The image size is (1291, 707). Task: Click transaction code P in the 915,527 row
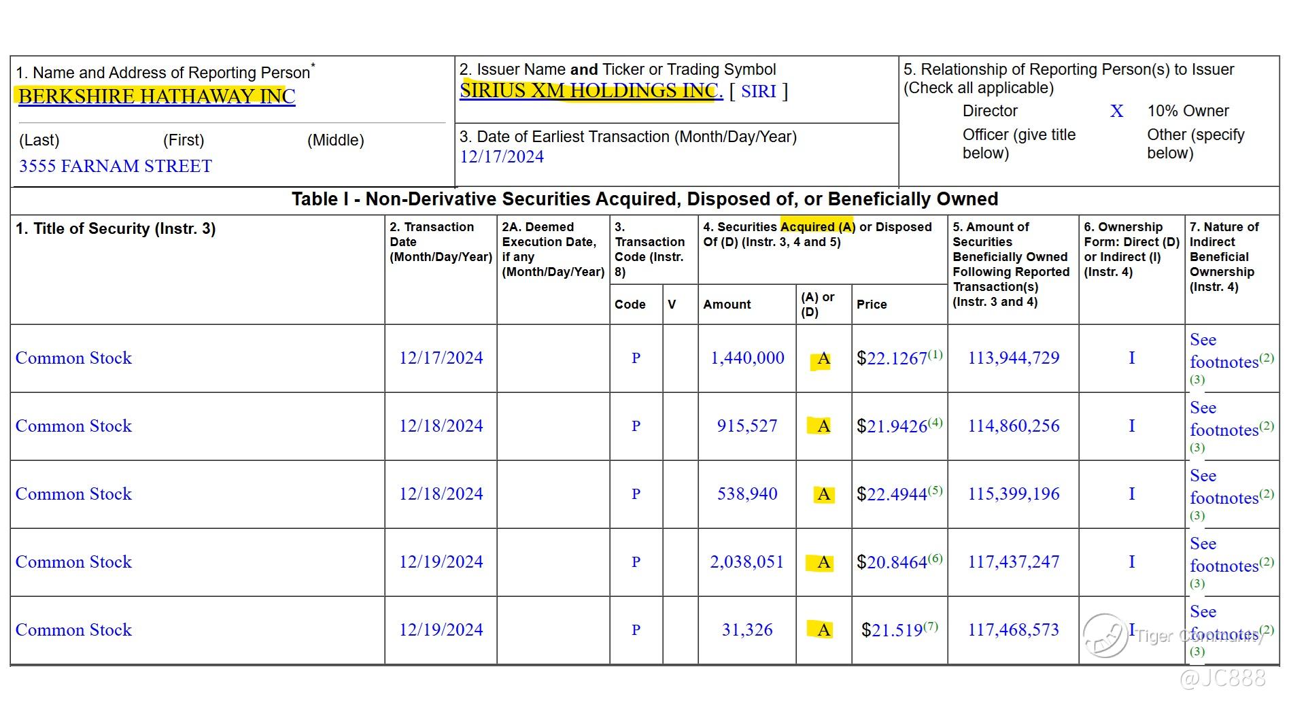pyautogui.click(x=636, y=426)
